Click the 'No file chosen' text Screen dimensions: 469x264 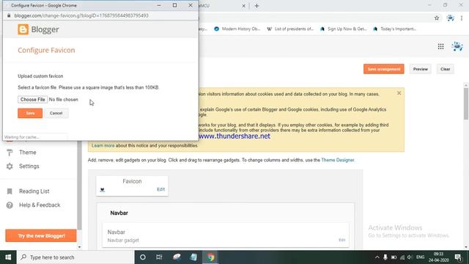(x=64, y=100)
